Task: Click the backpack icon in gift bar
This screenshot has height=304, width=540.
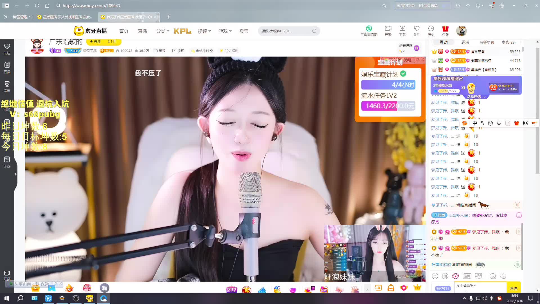Action: [x=391, y=288]
